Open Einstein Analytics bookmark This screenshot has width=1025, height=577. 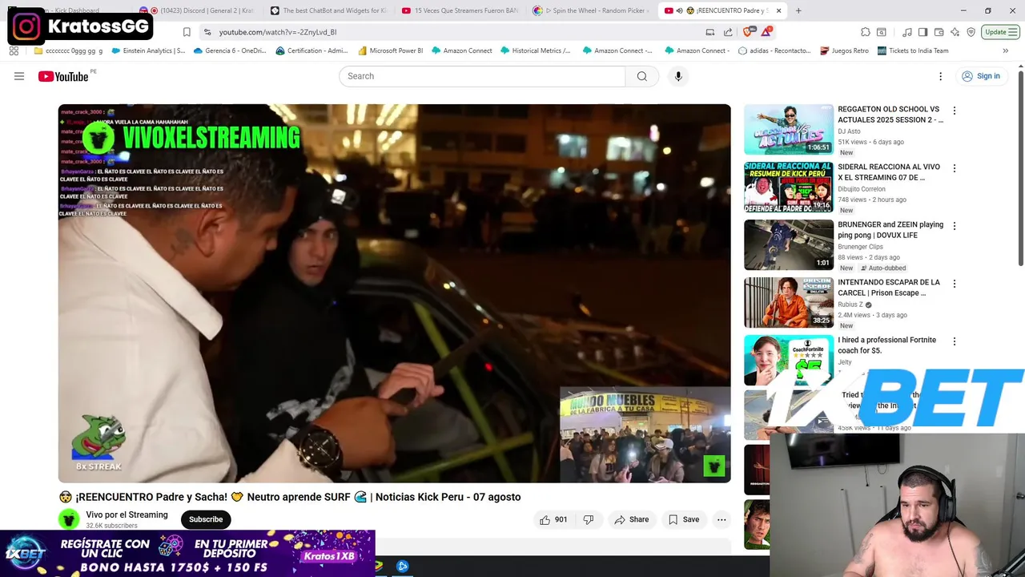point(148,50)
